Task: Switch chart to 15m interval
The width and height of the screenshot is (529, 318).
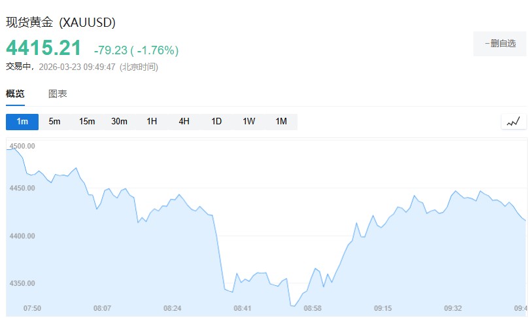Action: 87,122
